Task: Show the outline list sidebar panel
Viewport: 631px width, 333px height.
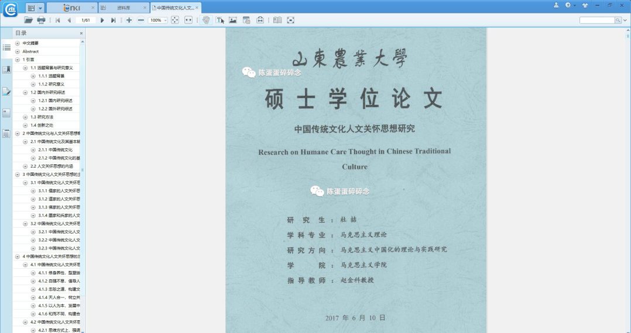Action: [x=6, y=47]
